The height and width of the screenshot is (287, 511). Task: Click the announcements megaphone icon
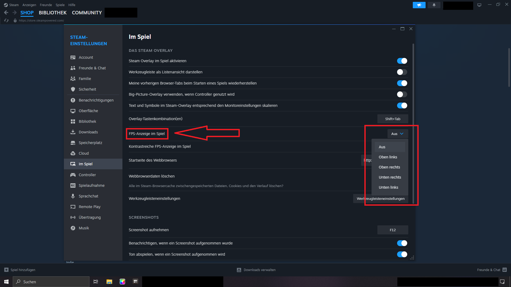pos(419,5)
